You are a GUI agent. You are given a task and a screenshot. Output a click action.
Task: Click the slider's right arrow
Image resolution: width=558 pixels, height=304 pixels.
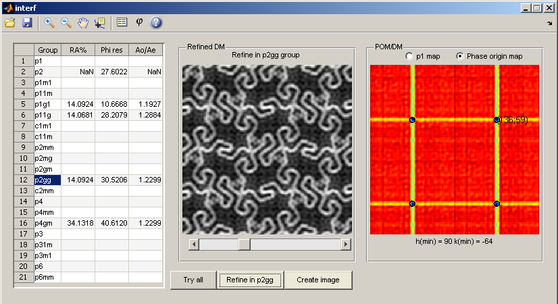pos(346,244)
